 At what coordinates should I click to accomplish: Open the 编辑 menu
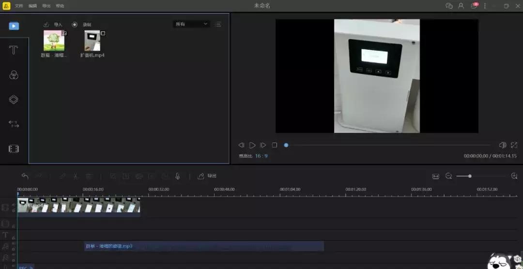point(32,6)
